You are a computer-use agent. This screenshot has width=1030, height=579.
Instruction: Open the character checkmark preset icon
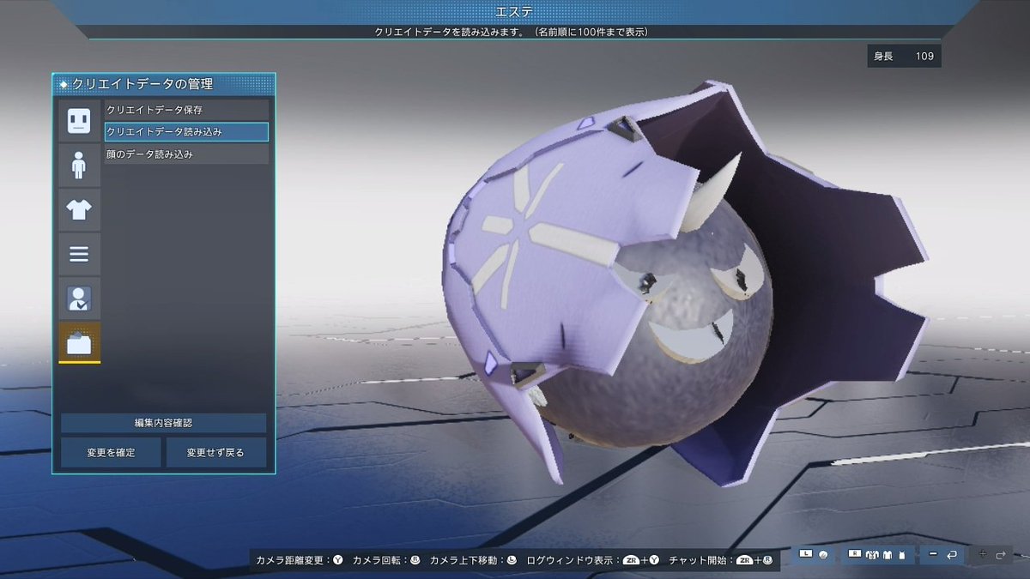(79, 299)
